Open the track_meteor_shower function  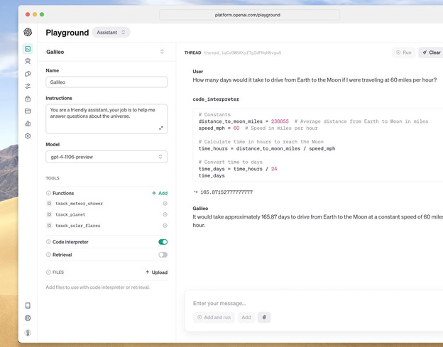tap(79, 203)
